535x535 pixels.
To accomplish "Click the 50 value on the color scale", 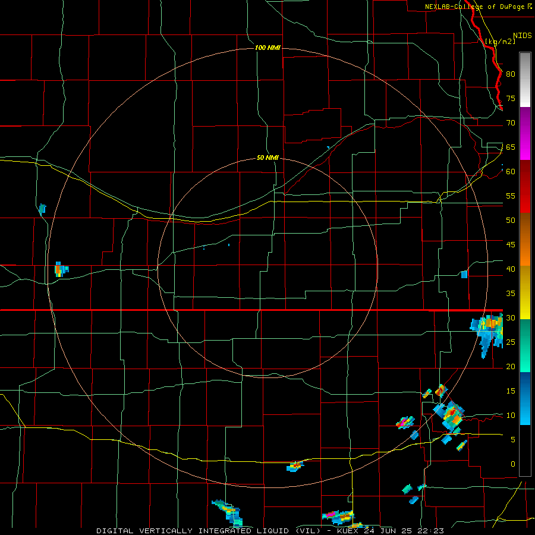I will [x=511, y=221].
